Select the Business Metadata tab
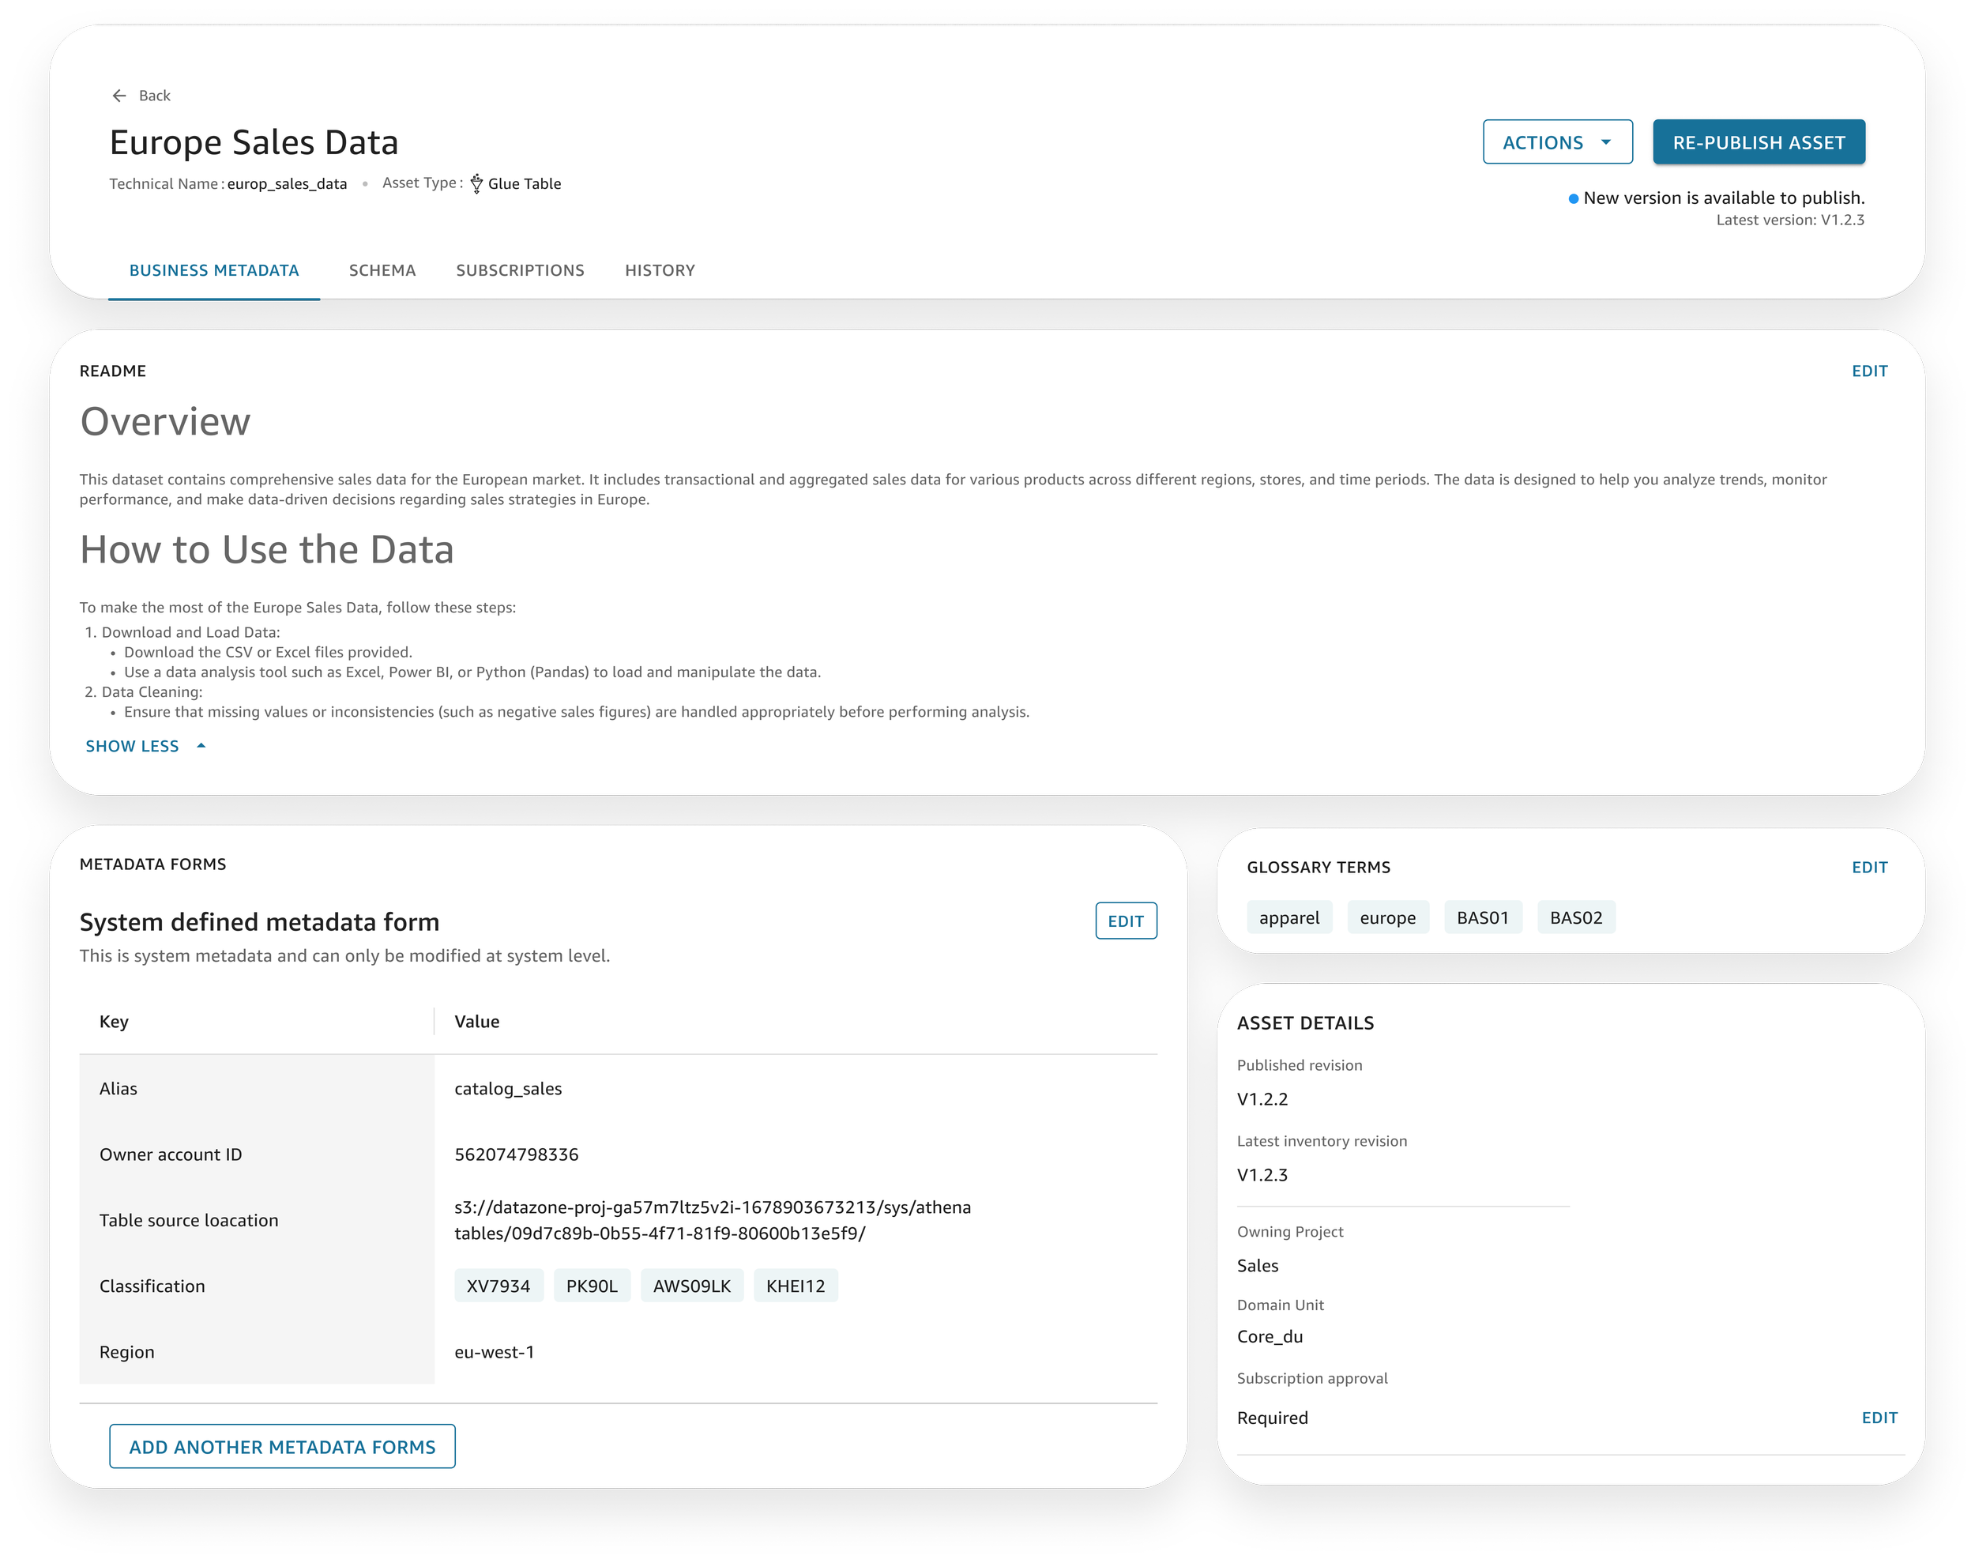This screenshot has width=1975, height=1563. point(214,271)
